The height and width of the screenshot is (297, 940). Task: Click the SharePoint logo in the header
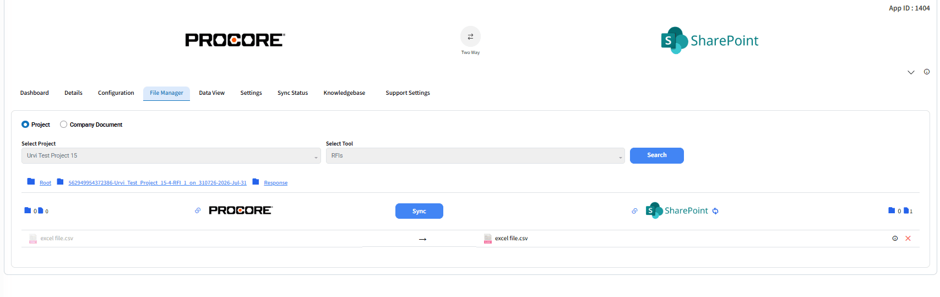coord(710,40)
